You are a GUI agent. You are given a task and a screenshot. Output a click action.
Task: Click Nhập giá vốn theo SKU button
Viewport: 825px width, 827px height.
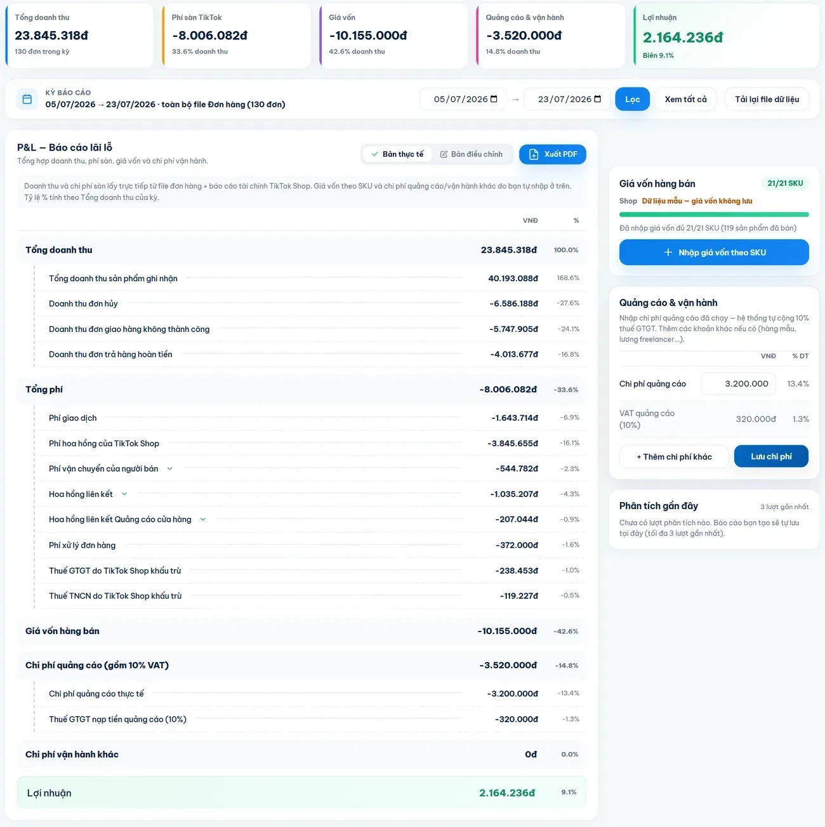click(x=714, y=253)
